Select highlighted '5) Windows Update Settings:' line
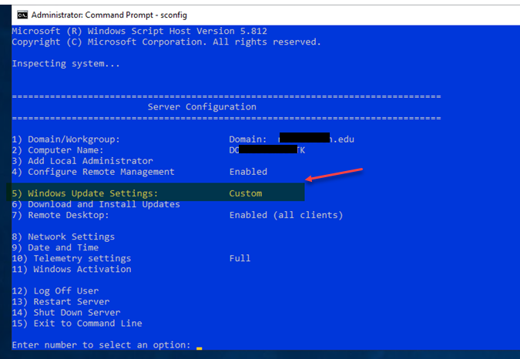The width and height of the screenshot is (520, 359). point(156,193)
